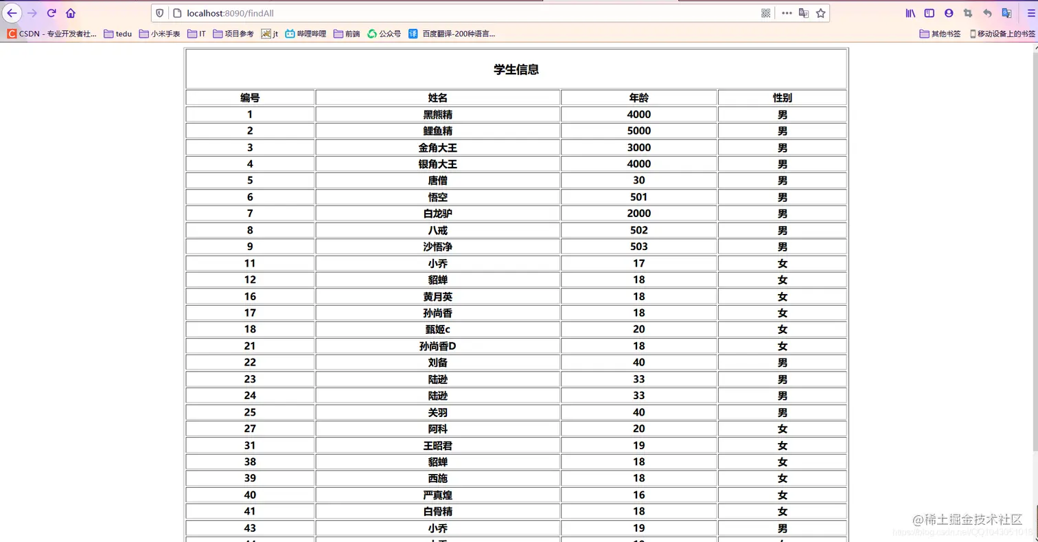Click the crop screenshot tool icon
The width and height of the screenshot is (1038, 542).
tap(968, 13)
